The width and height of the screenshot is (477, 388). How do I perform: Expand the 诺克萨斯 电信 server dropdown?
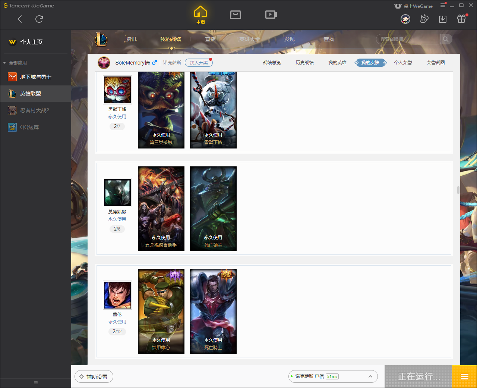pos(333,376)
